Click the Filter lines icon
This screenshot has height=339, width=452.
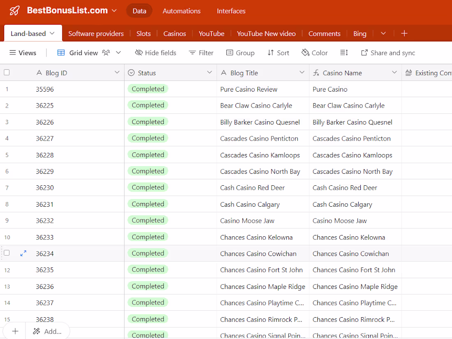pyautogui.click(x=192, y=53)
